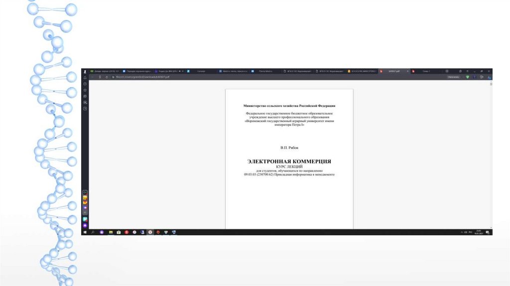Switch the keyboard language indicator РУС
Screen dimensions: 510x286
[471, 232]
